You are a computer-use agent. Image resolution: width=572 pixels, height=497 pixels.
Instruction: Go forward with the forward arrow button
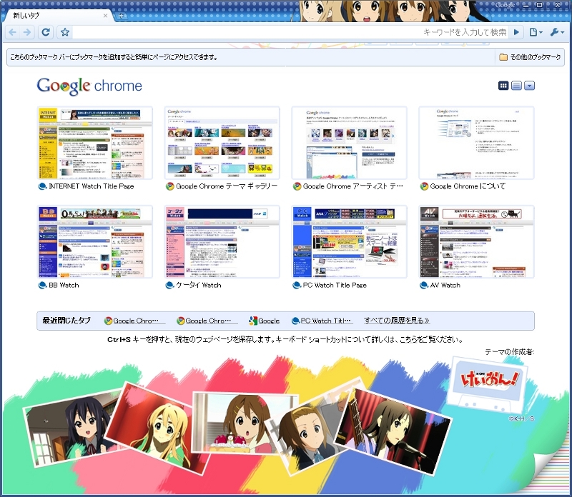[27, 32]
